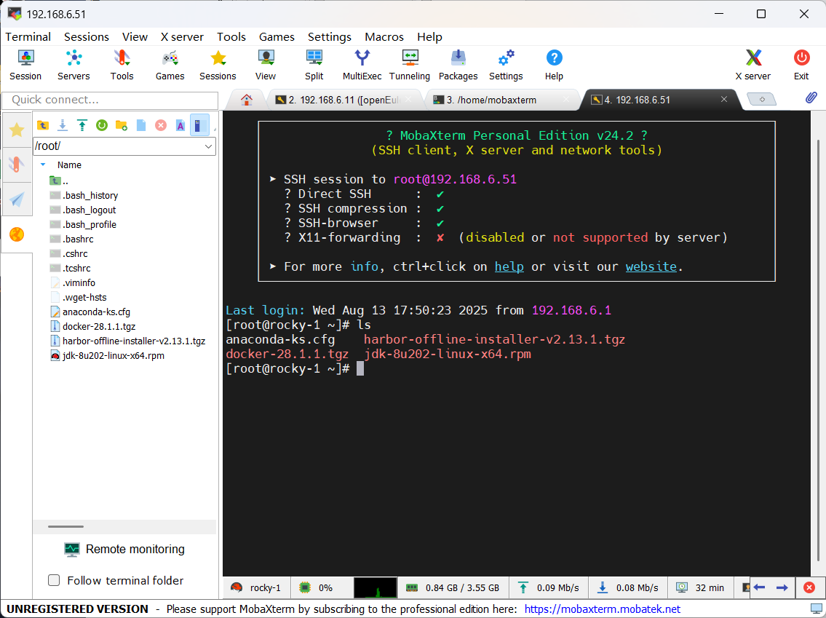
Task: Create a new folder in SFTP browser
Action: [121, 125]
